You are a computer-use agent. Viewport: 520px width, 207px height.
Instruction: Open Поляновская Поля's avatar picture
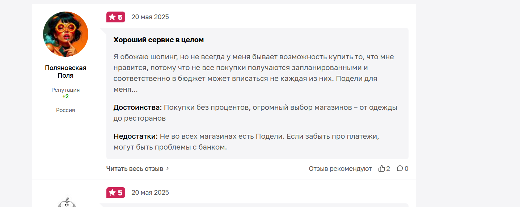coord(65,34)
